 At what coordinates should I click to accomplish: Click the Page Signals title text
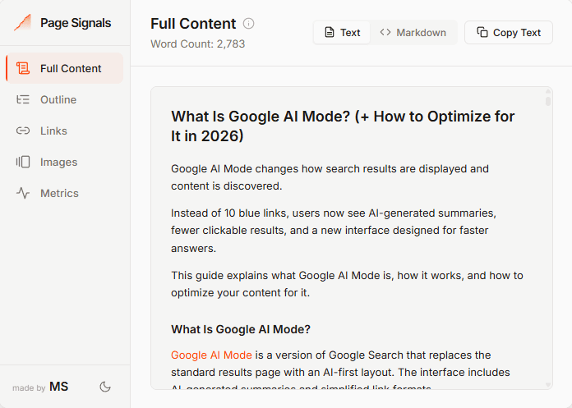tap(76, 23)
